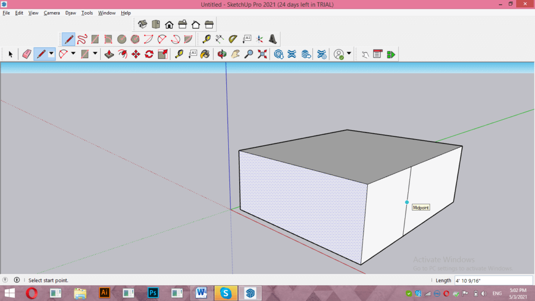
Task: Open the Camera menu
Action: [x=52, y=13]
